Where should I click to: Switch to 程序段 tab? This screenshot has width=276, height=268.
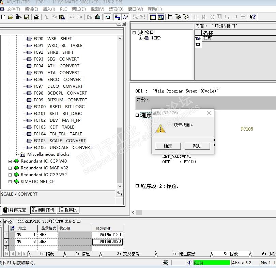[x=68, y=210]
